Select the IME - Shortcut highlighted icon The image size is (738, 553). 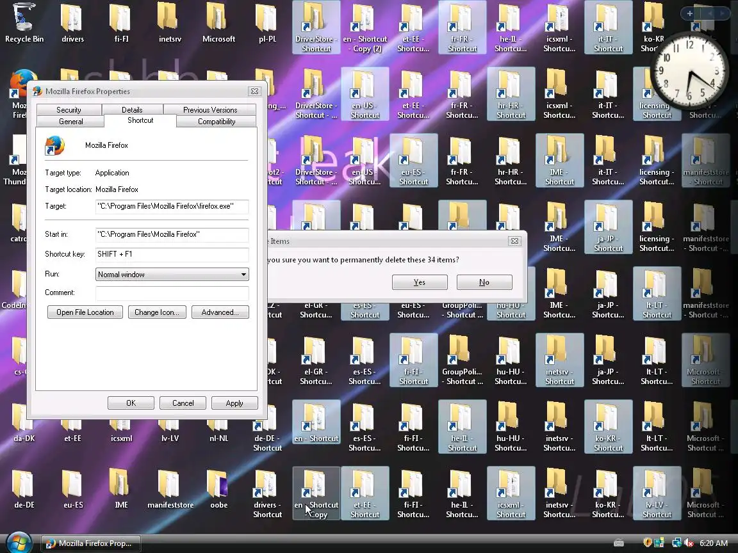(559, 161)
